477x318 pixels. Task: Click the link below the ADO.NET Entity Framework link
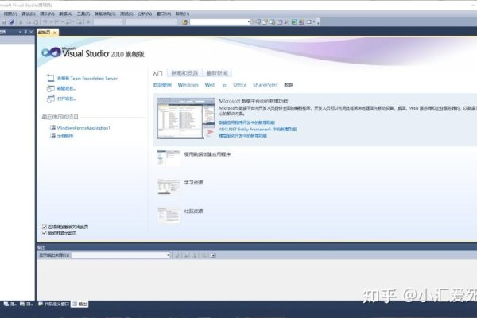tap(242, 136)
